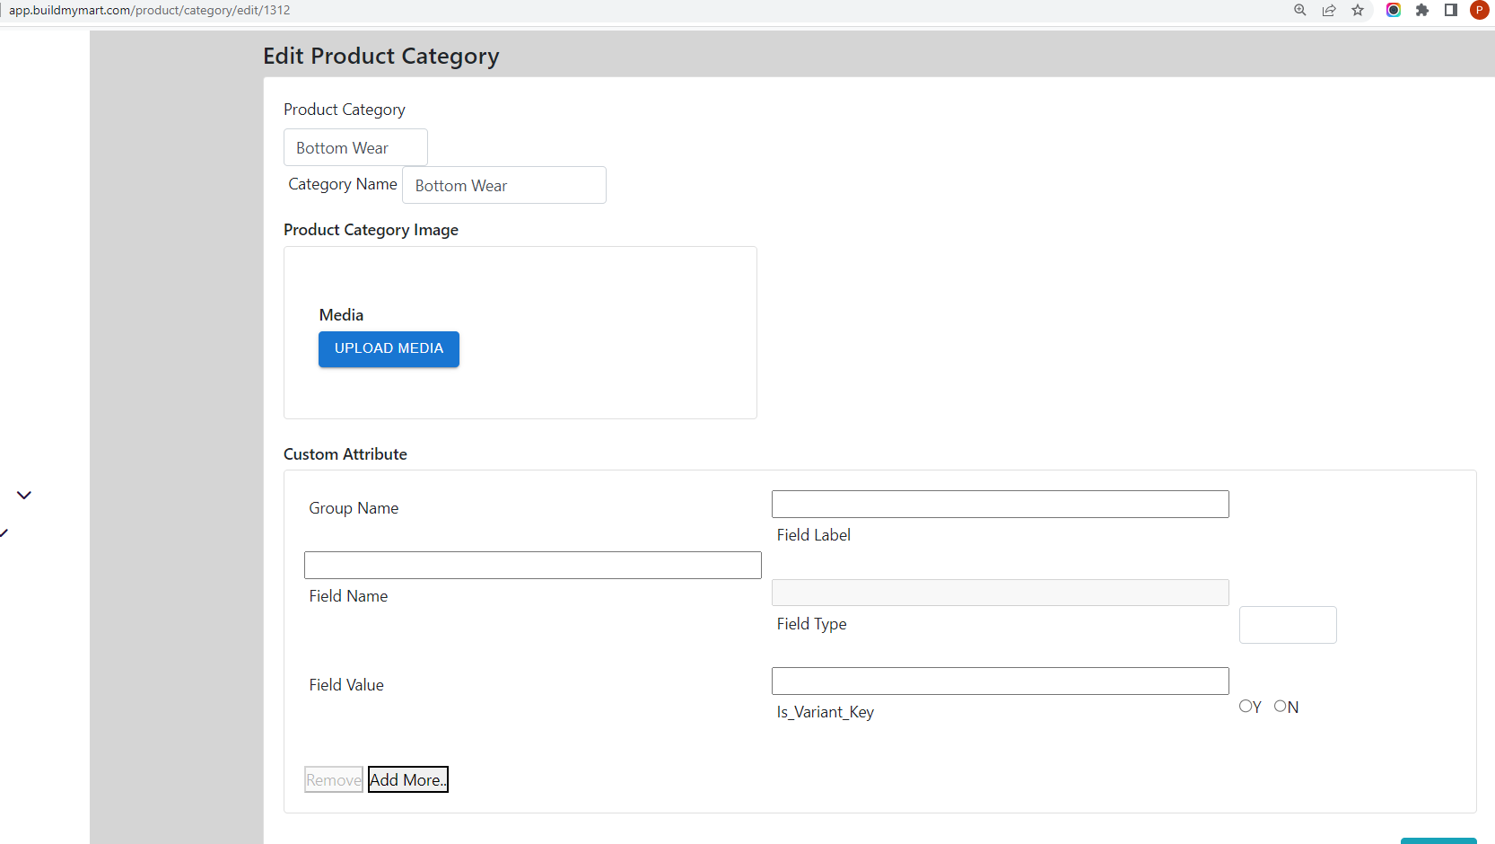Click the Remove button

tap(334, 779)
